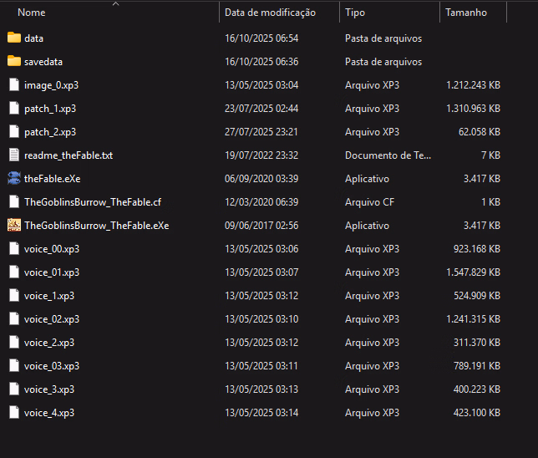
Task: Click the TheGoblinsBurrow_TheFable.cf file icon
Action: pos(13,202)
